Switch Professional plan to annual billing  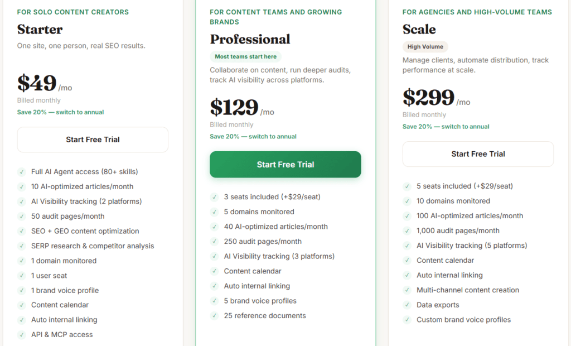253,136
